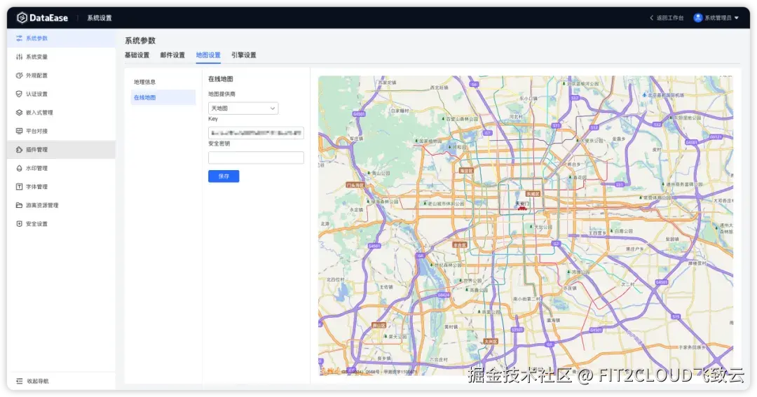Go to 字体管理 page
Screen dimensions: 757x397
point(61,187)
